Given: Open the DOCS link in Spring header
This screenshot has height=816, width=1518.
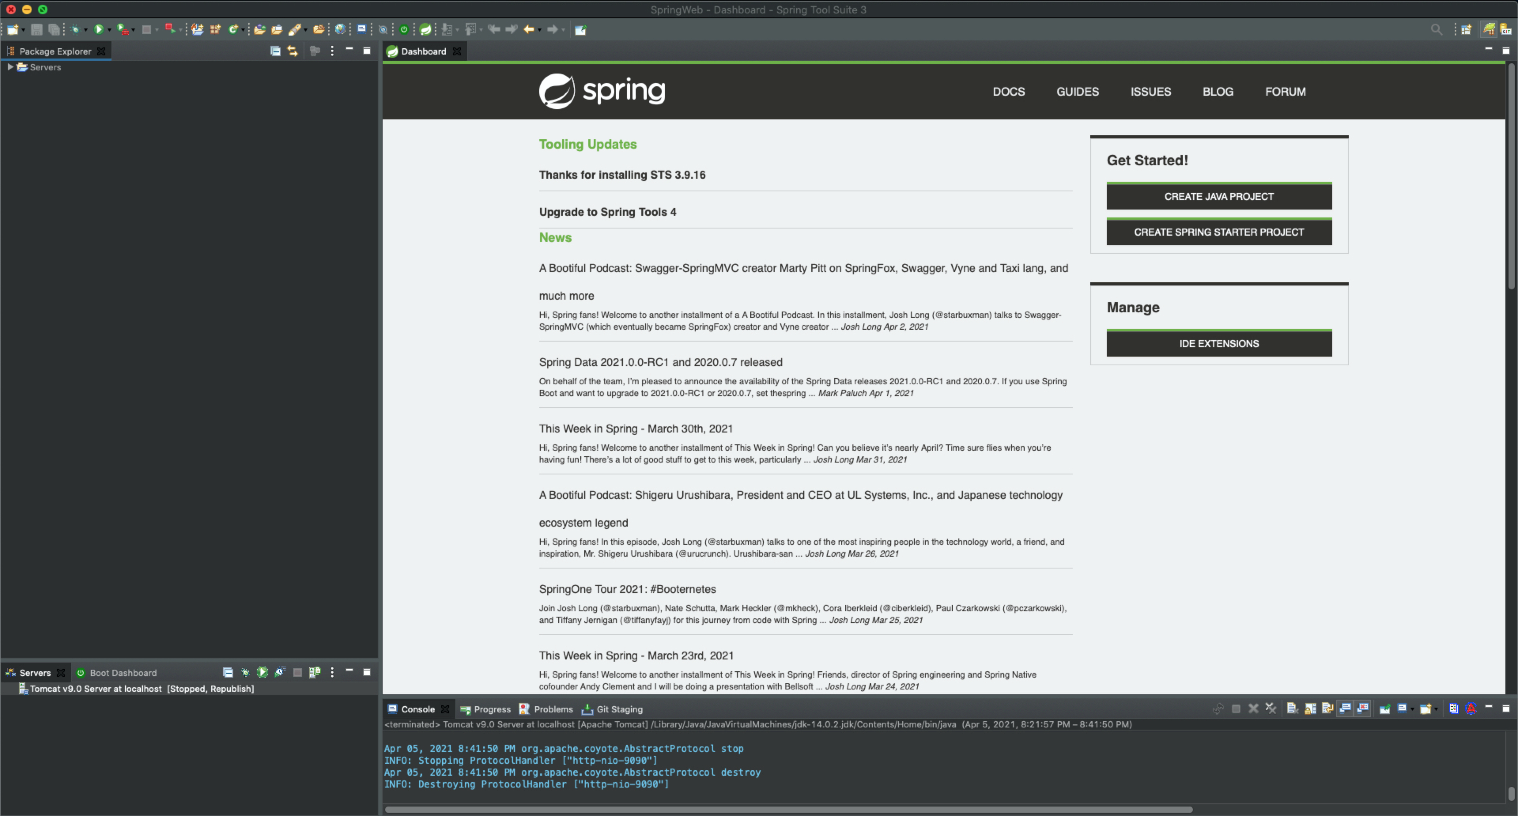Looking at the screenshot, I should point(1008,91).
